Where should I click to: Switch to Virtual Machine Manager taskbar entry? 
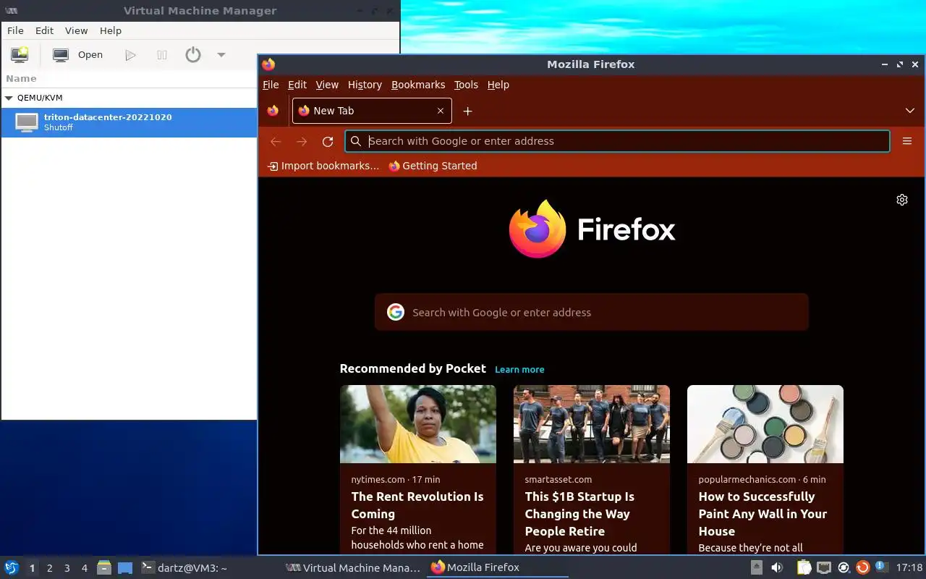click(x=353, y=568)
